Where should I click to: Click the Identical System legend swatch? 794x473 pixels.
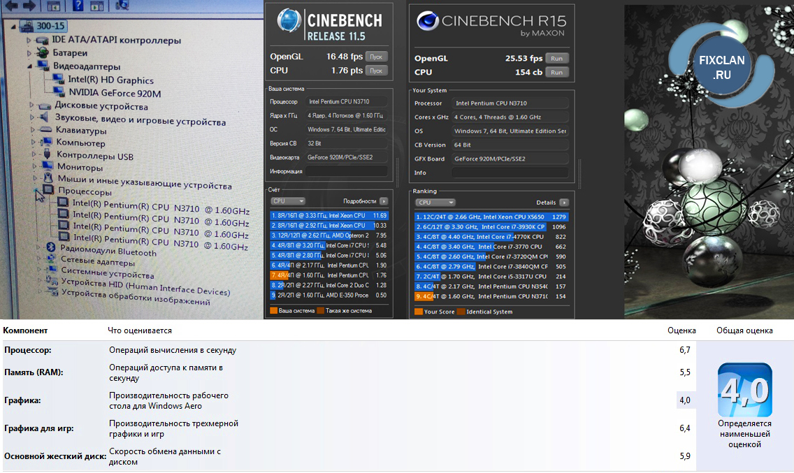coord(461,312)
